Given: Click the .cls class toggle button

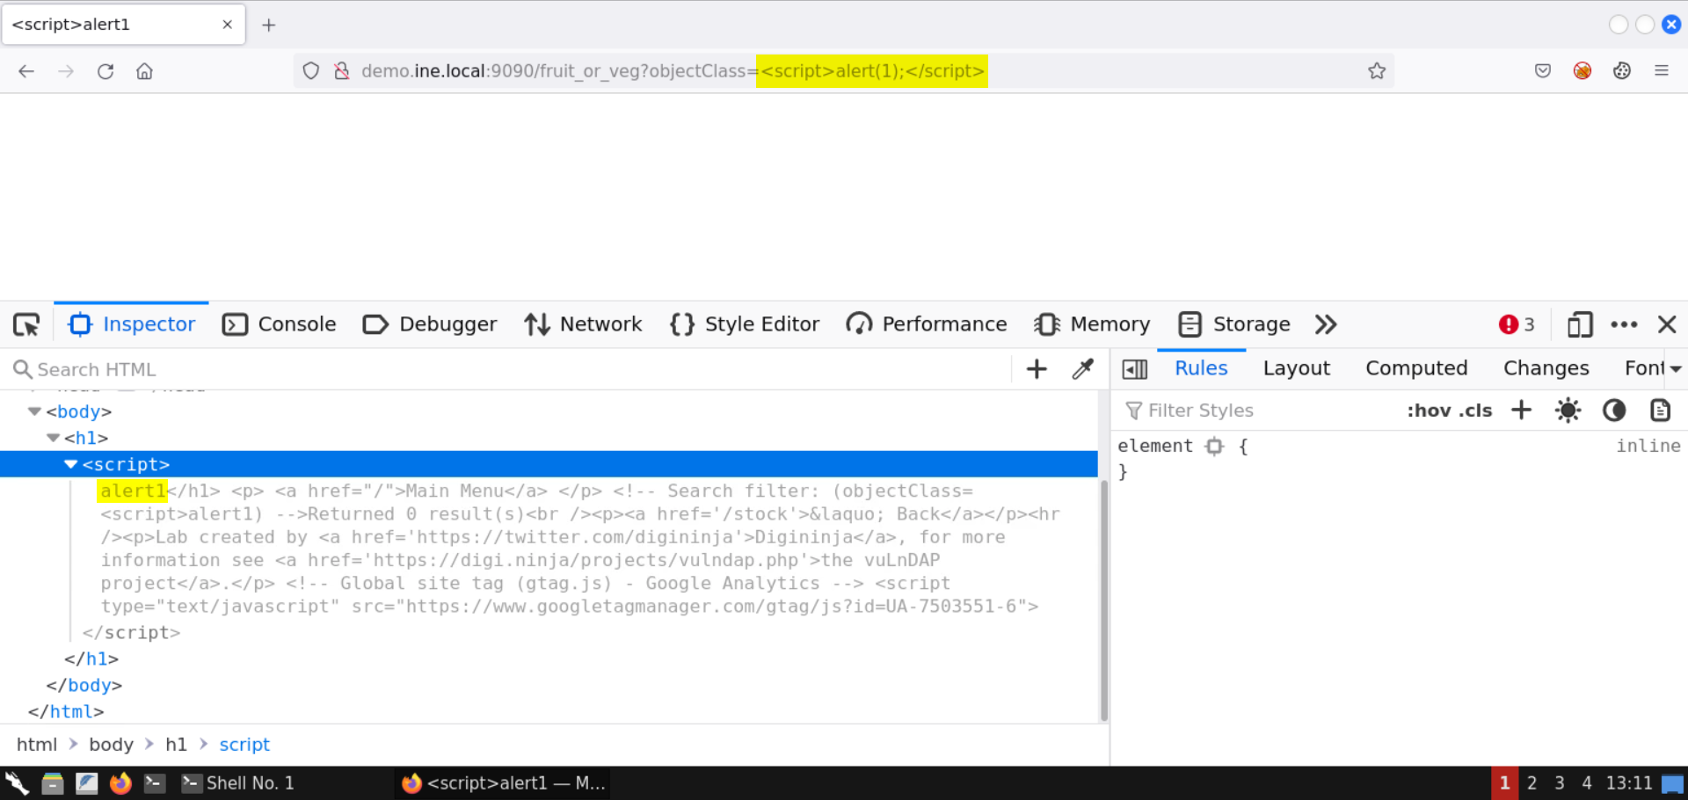Looking at the screenshot, I should [x=1476, y=411].
